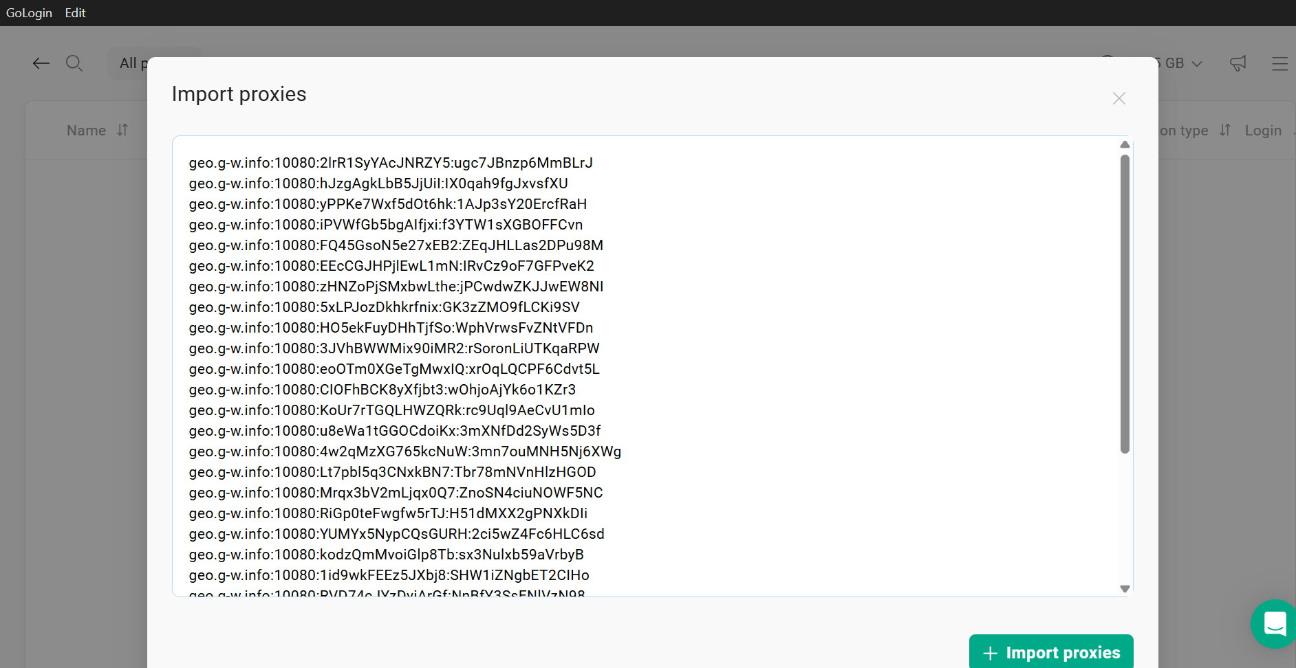Open the GoLogin menu
The image size is (1296, 668).
[29, 13]
